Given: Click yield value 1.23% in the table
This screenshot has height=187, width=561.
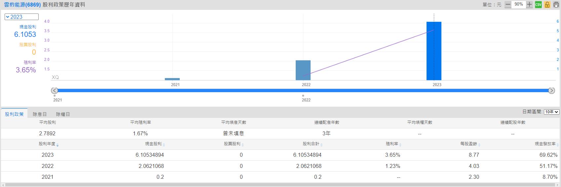Looking at the screenshot, I should click(x=393, y=166).
